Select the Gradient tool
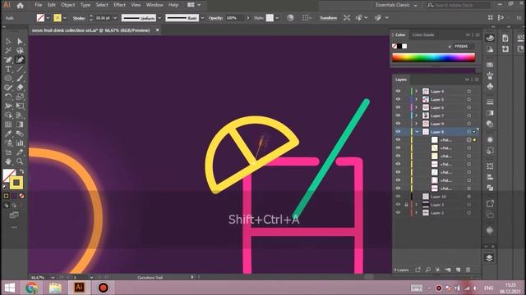526x295 pixels. coord(20,125)
